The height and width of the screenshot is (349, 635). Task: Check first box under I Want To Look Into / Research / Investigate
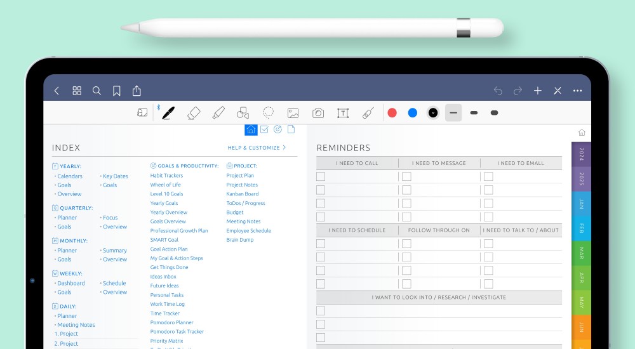point(321,311)
